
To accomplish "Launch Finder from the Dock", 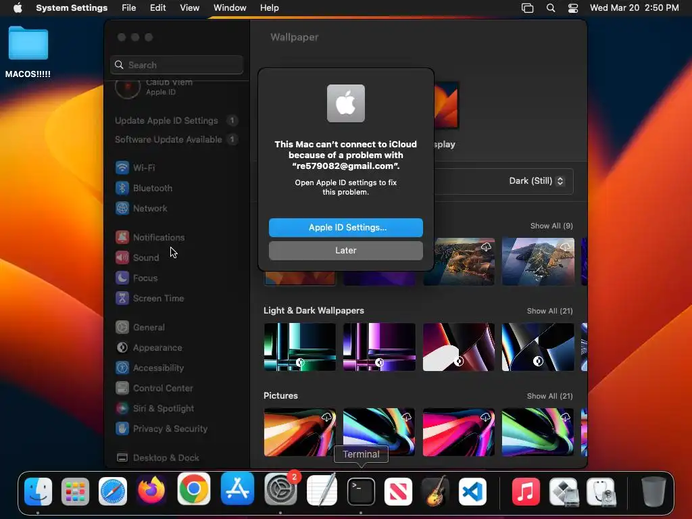I will (x=39, y=491).
